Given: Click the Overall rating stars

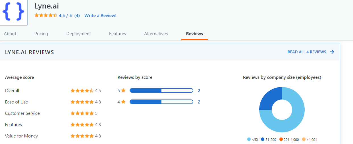Looking at the screenshot, I should (82, 91).
